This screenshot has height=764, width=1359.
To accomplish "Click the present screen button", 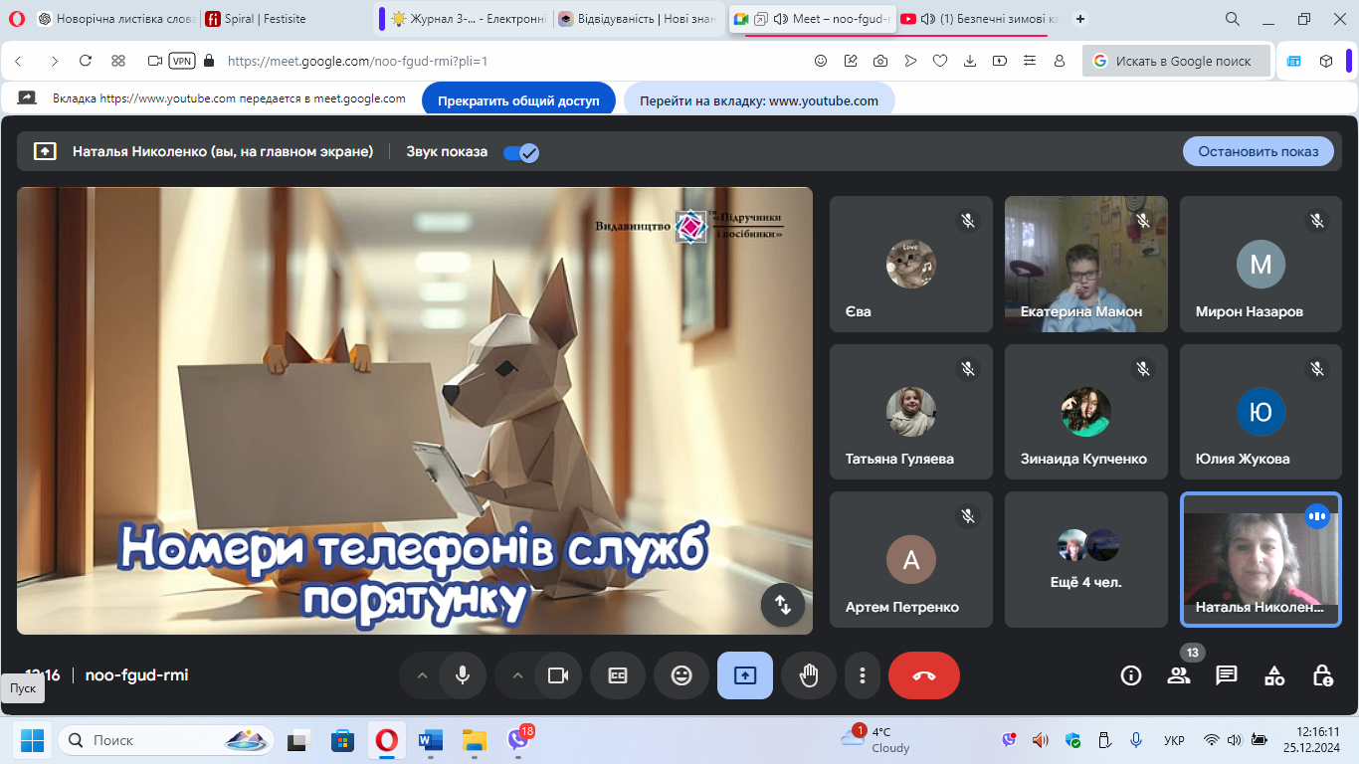I will click(745, 675).
